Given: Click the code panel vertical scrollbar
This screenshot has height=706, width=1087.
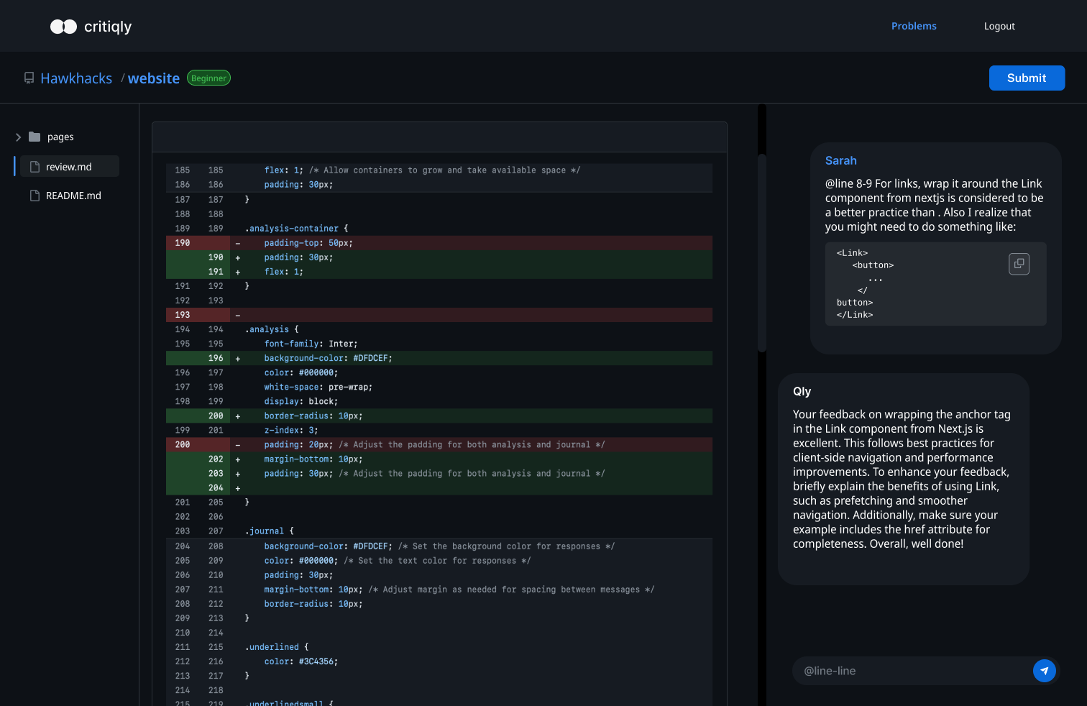Looking at the screenshot, I should 762,252.
